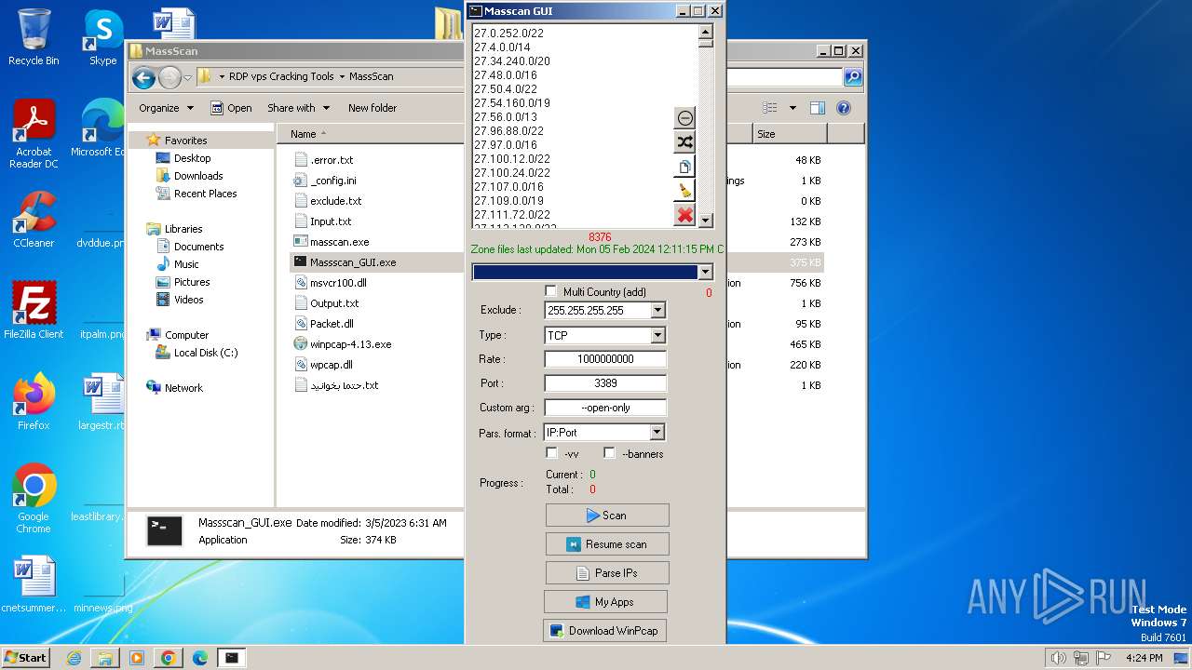
Task: Select Libraries in the navigation pane
Action: 183,229
